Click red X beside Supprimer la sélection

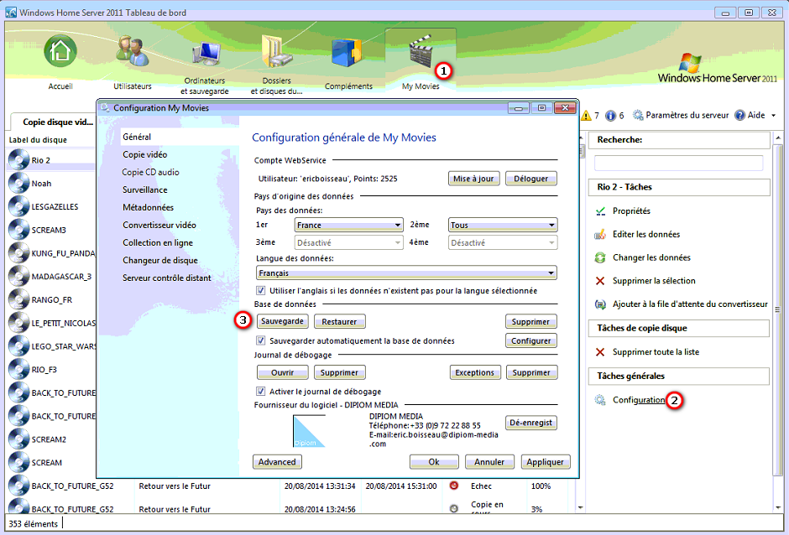(600, 281)
